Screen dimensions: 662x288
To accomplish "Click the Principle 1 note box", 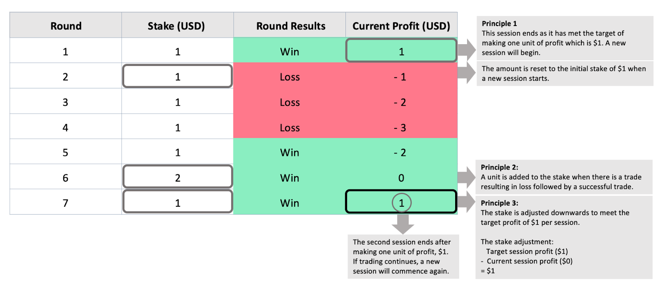I will [x=565, y=38].
